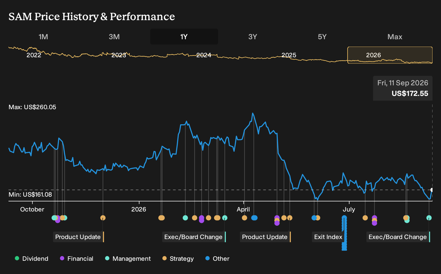Switch to the 1M time range tab
The image size is (441, 274).
coord(43,37)
